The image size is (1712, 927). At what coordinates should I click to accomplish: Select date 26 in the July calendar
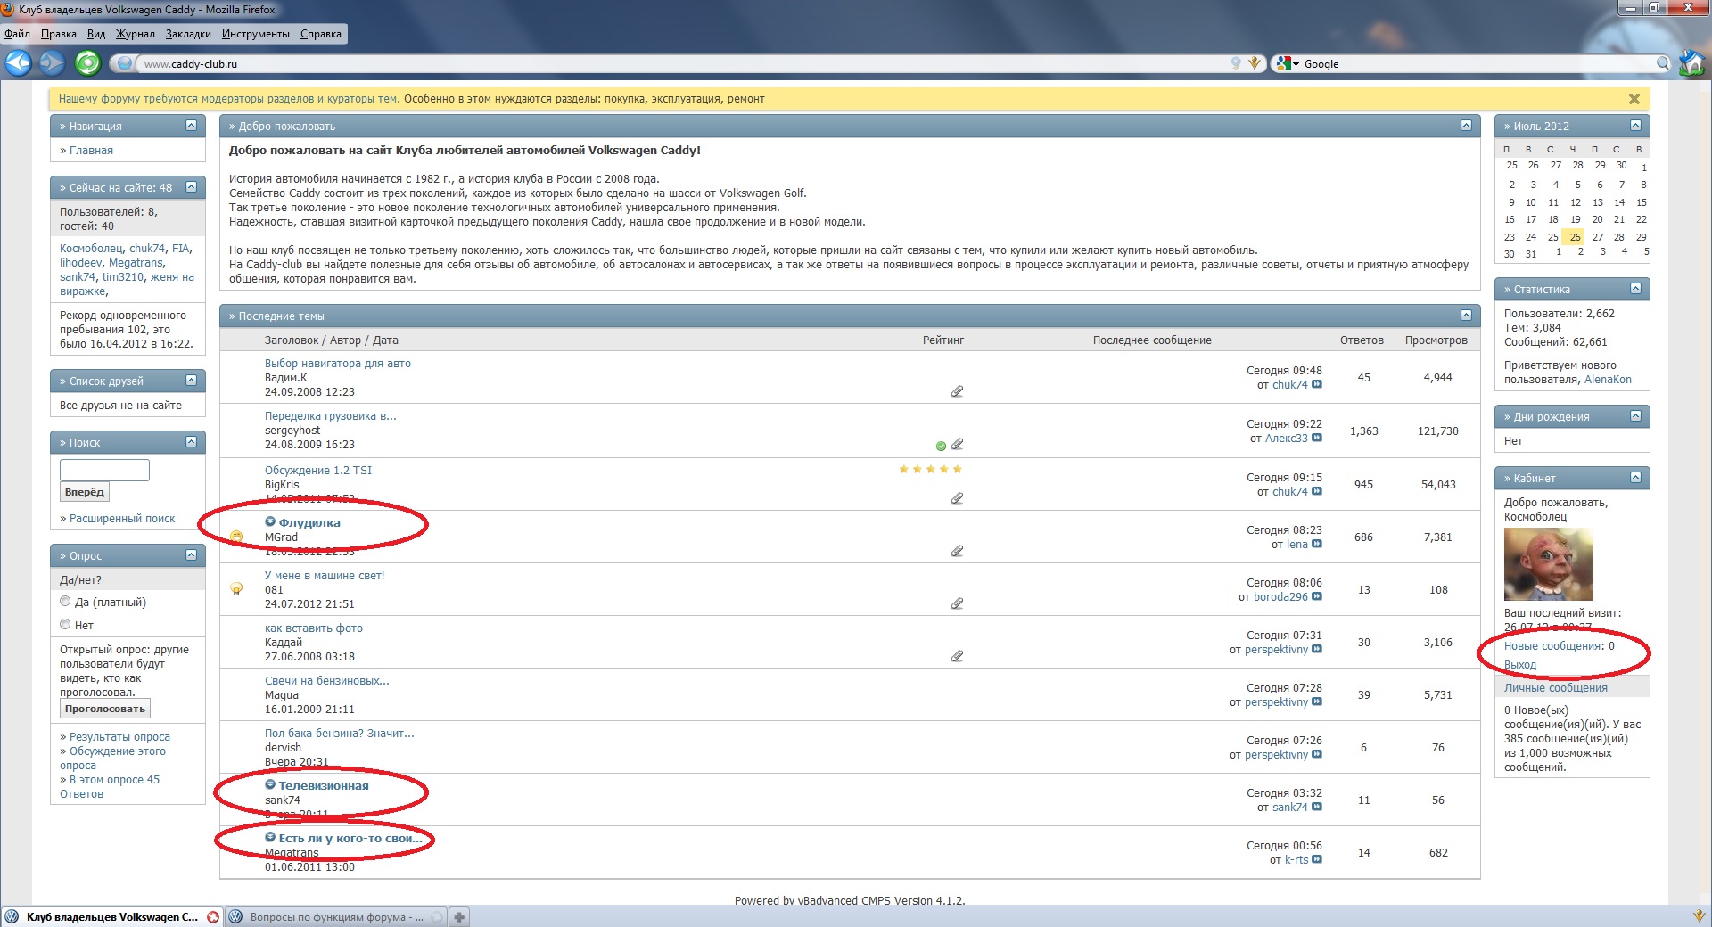1576,237
